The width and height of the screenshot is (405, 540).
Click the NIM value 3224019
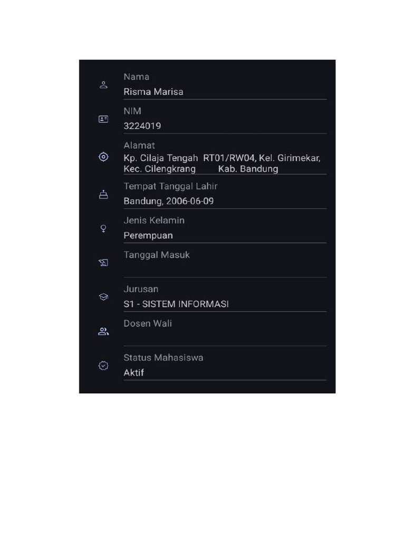coord(142,126)
